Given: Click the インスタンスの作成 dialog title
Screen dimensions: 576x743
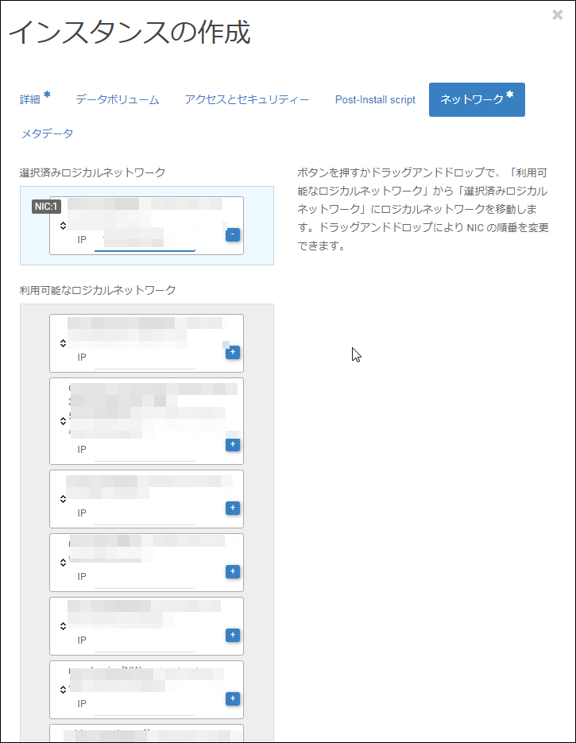Looking at the screenshot, I should (x=130, y=33).
